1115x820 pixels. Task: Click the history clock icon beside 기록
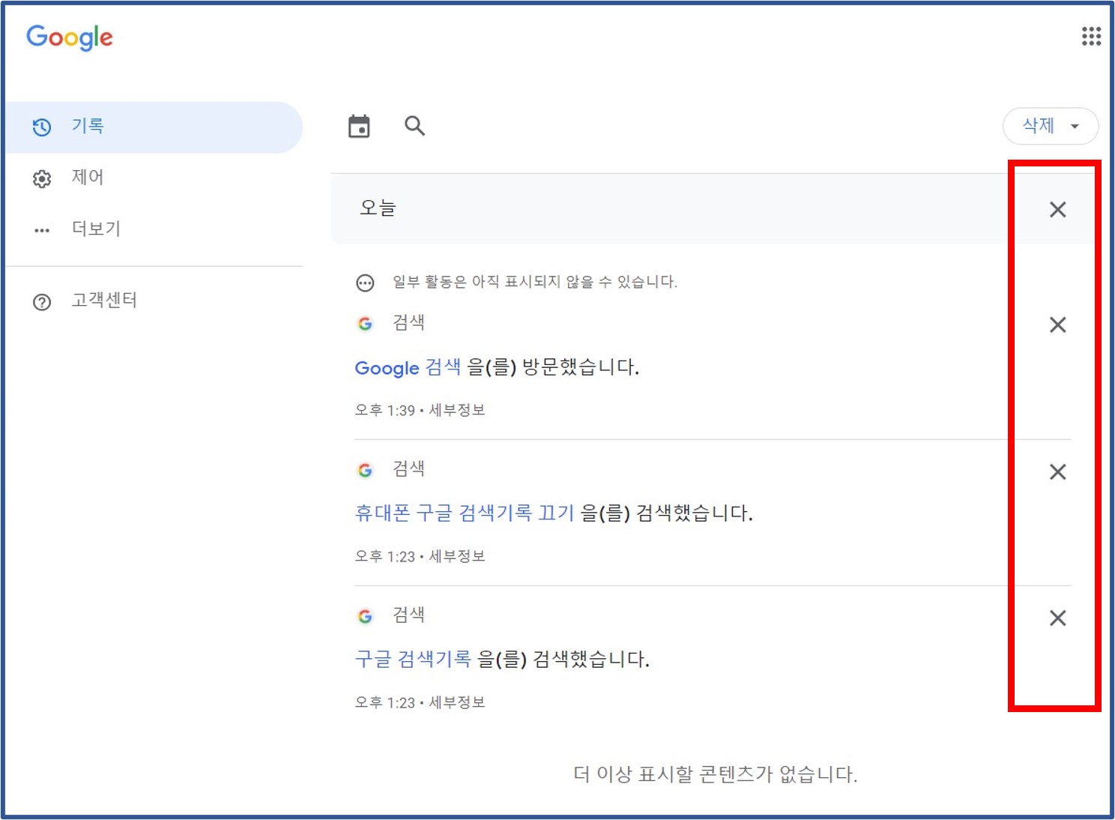tap(42, 127)
